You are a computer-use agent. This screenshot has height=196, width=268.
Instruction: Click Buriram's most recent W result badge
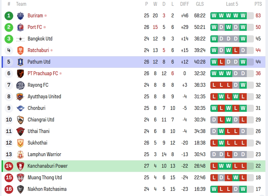(243, 16)
